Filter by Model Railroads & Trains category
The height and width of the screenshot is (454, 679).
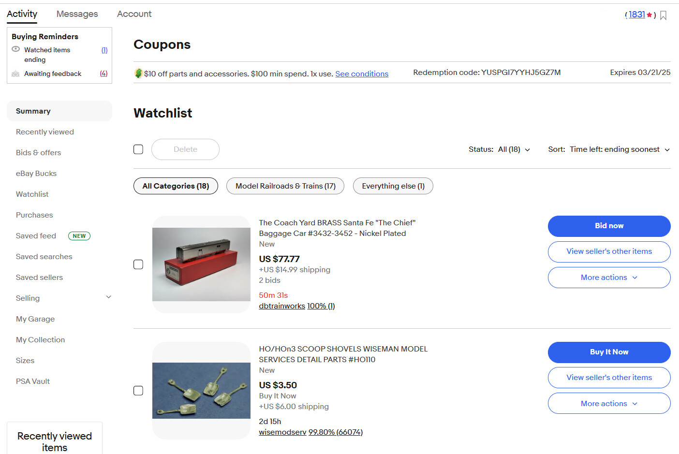[285, 186]
